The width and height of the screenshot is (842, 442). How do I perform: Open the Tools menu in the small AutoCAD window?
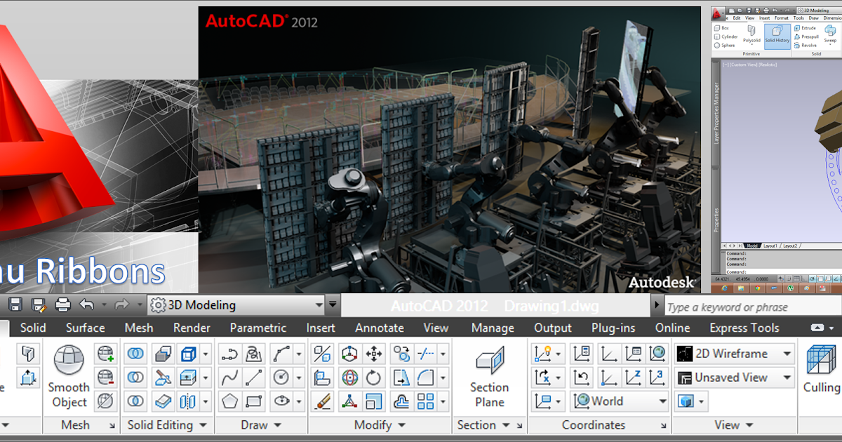point(798,18)
